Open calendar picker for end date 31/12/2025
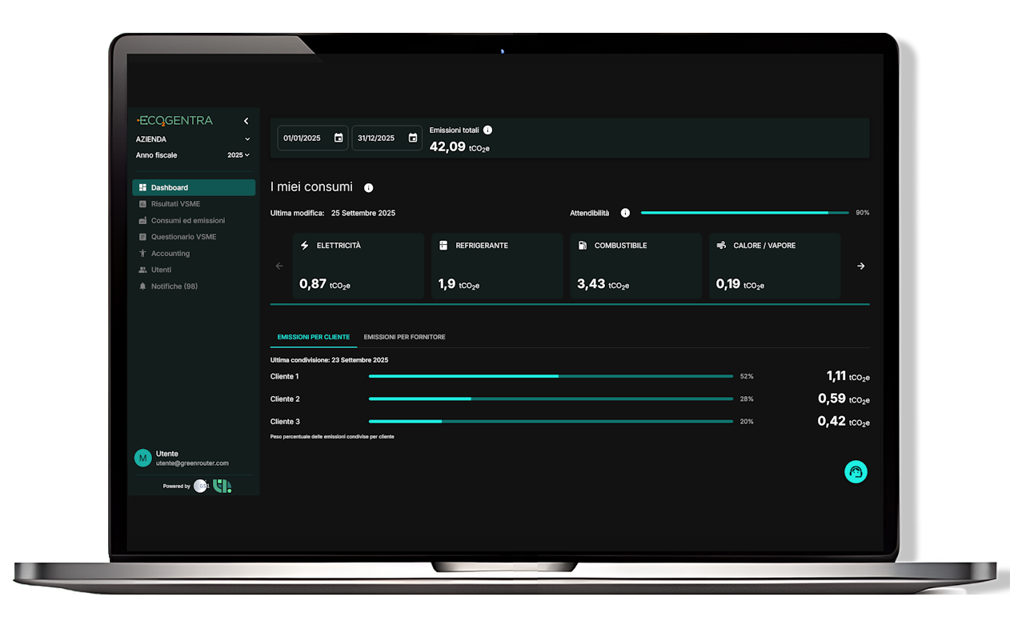Image resolution: width=1010 pixels, height=617 pixels. (x=413, y=138)
